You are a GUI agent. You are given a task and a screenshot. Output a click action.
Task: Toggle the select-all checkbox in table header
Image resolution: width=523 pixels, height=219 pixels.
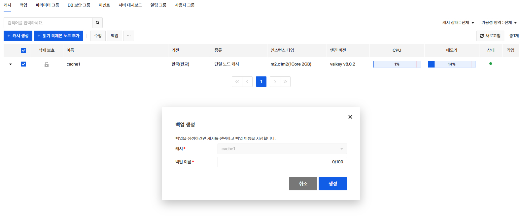(x=23, y=50)
